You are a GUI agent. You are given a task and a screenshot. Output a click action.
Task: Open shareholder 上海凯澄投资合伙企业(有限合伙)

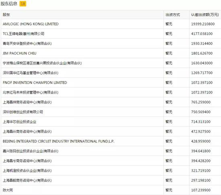coord(27,170)
